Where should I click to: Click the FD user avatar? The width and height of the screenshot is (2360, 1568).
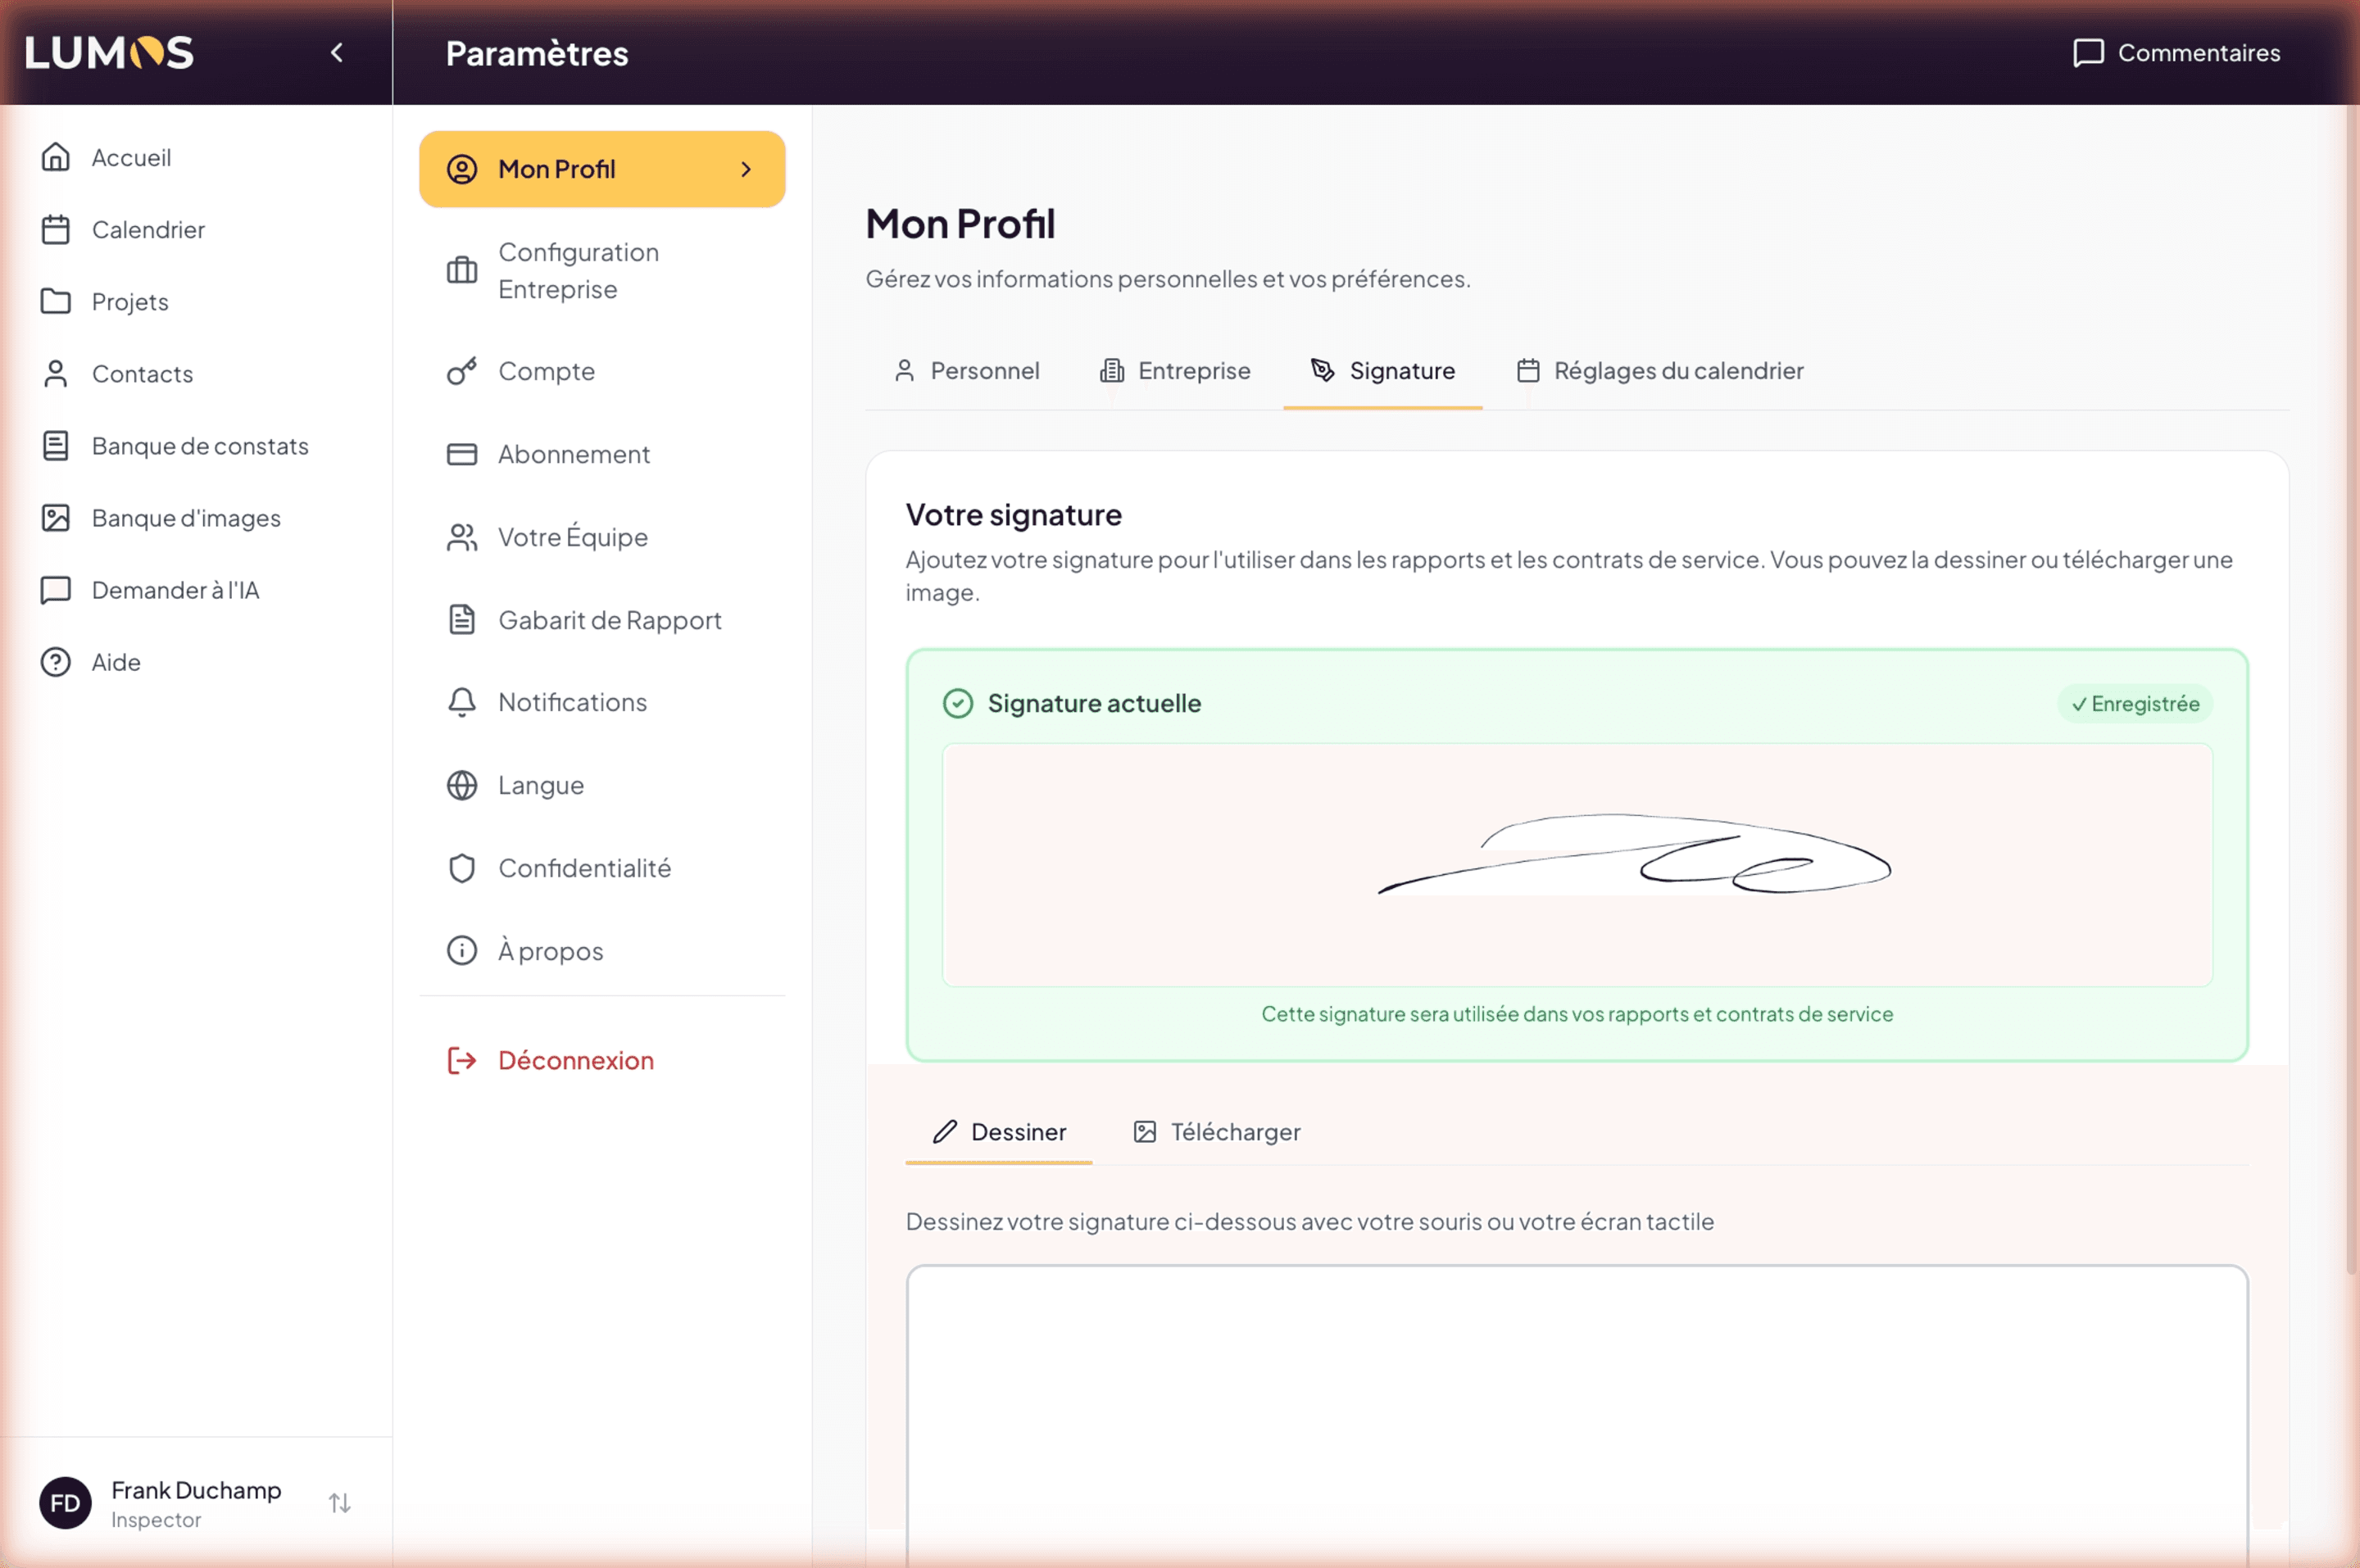(x=65, y=1503)
